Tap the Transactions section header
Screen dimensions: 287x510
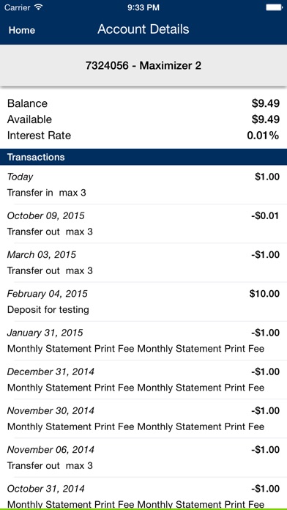click(143, 157)
